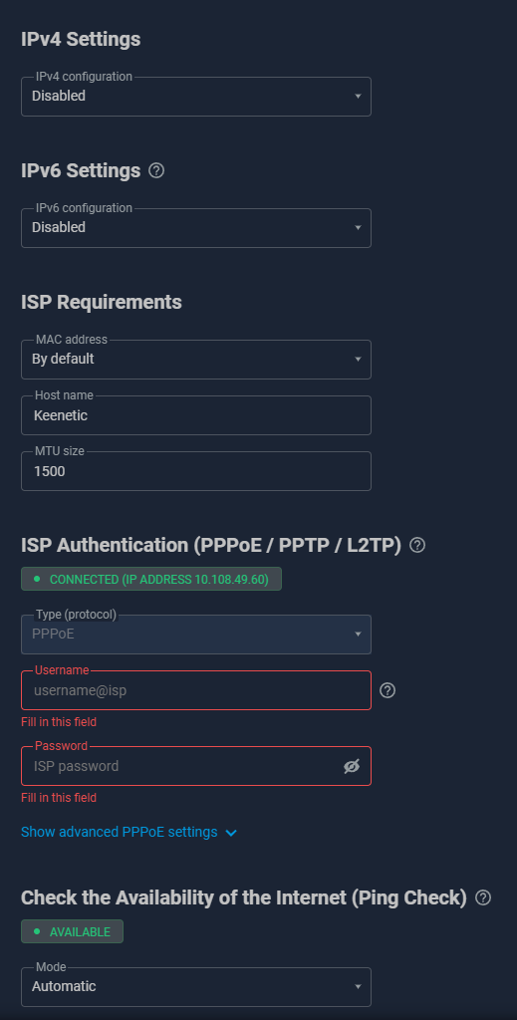Click the AVAILABLE status badge

72,931
